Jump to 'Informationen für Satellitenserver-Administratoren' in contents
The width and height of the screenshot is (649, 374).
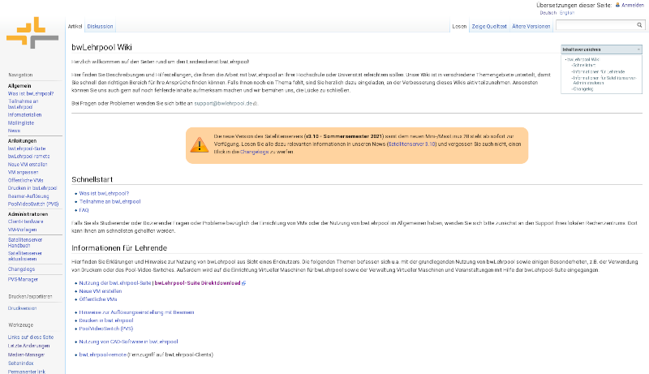tap(604, 80)
